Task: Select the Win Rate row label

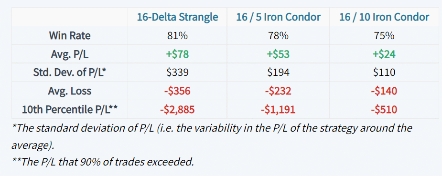Action: [x=70, y=36]
